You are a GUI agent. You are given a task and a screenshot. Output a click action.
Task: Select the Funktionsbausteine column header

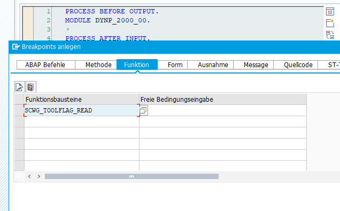click(82, 100)
